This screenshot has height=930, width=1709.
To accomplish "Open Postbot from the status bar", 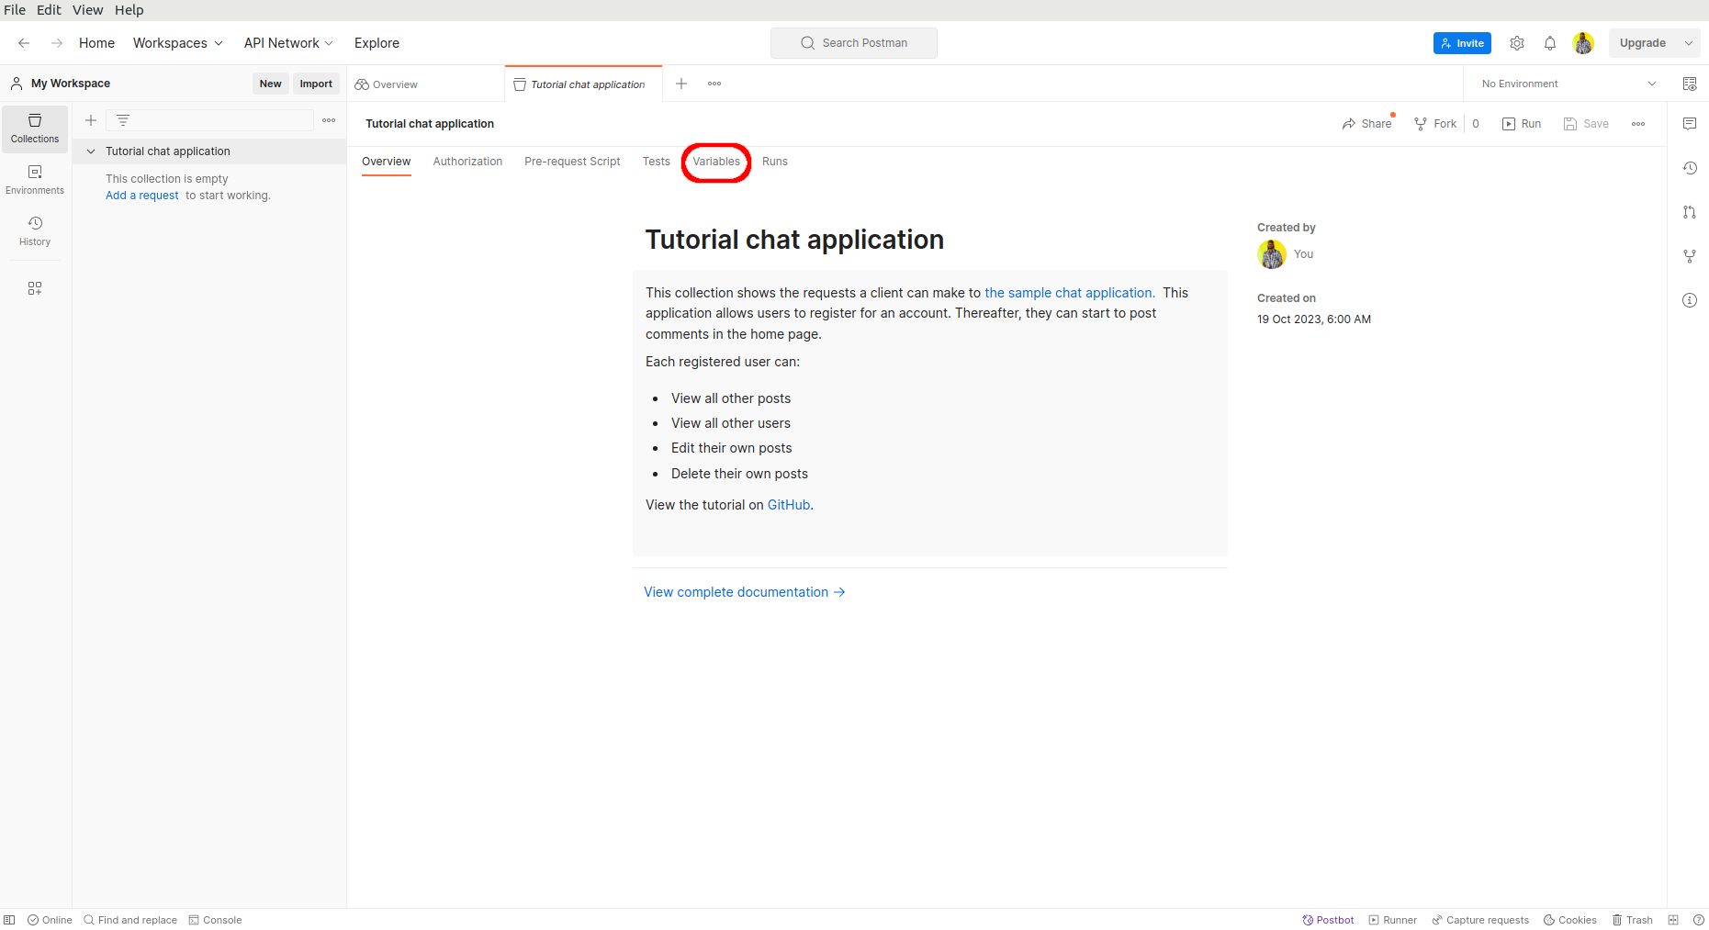I will tap(1328, 920).
